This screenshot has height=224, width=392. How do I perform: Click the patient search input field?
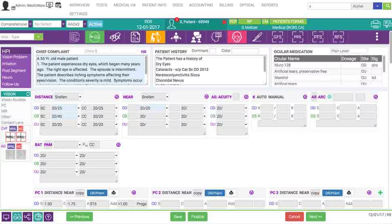point(329,6)
